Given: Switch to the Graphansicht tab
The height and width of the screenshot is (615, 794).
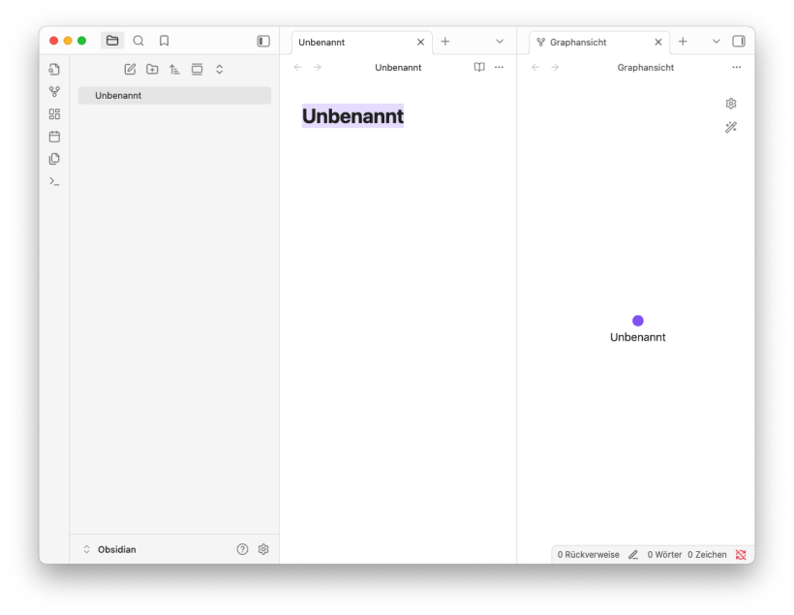Looking at the screenshot, I should tap(588, 43).
